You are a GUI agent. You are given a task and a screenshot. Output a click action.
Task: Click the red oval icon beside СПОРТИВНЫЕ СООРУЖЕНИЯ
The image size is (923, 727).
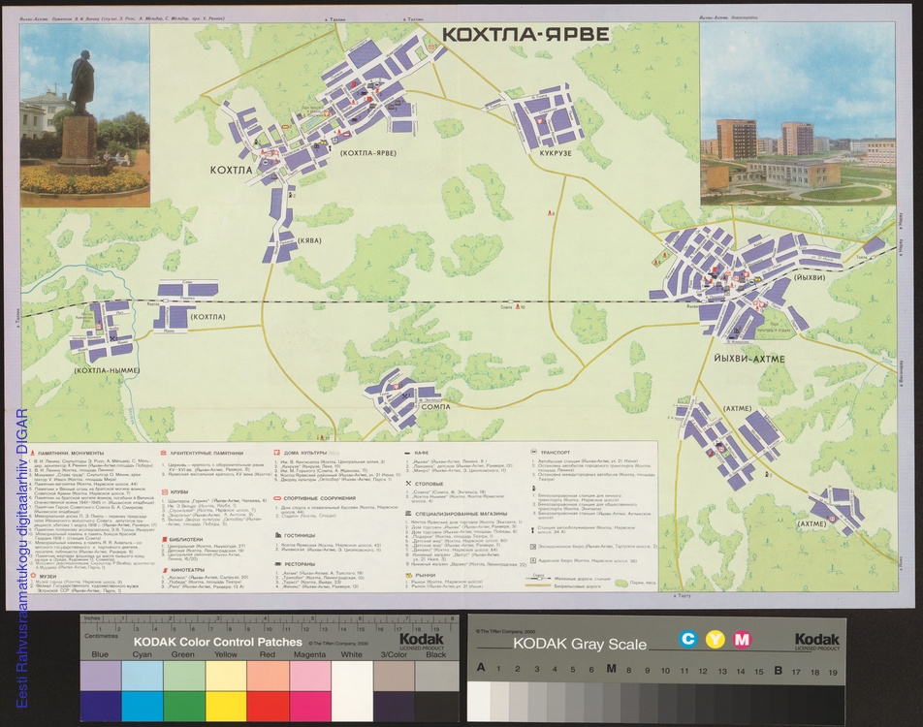coord(277,498)
